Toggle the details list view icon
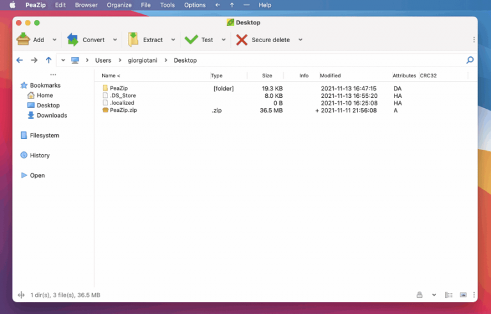Viewport: 491px width, 314px height. pyautogui.click(x=449, y=295)
